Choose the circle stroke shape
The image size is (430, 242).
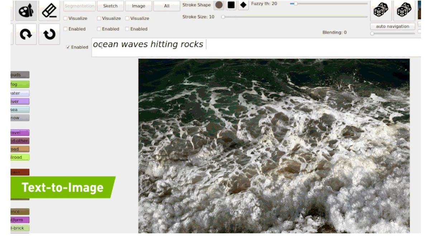coord(219,5)
